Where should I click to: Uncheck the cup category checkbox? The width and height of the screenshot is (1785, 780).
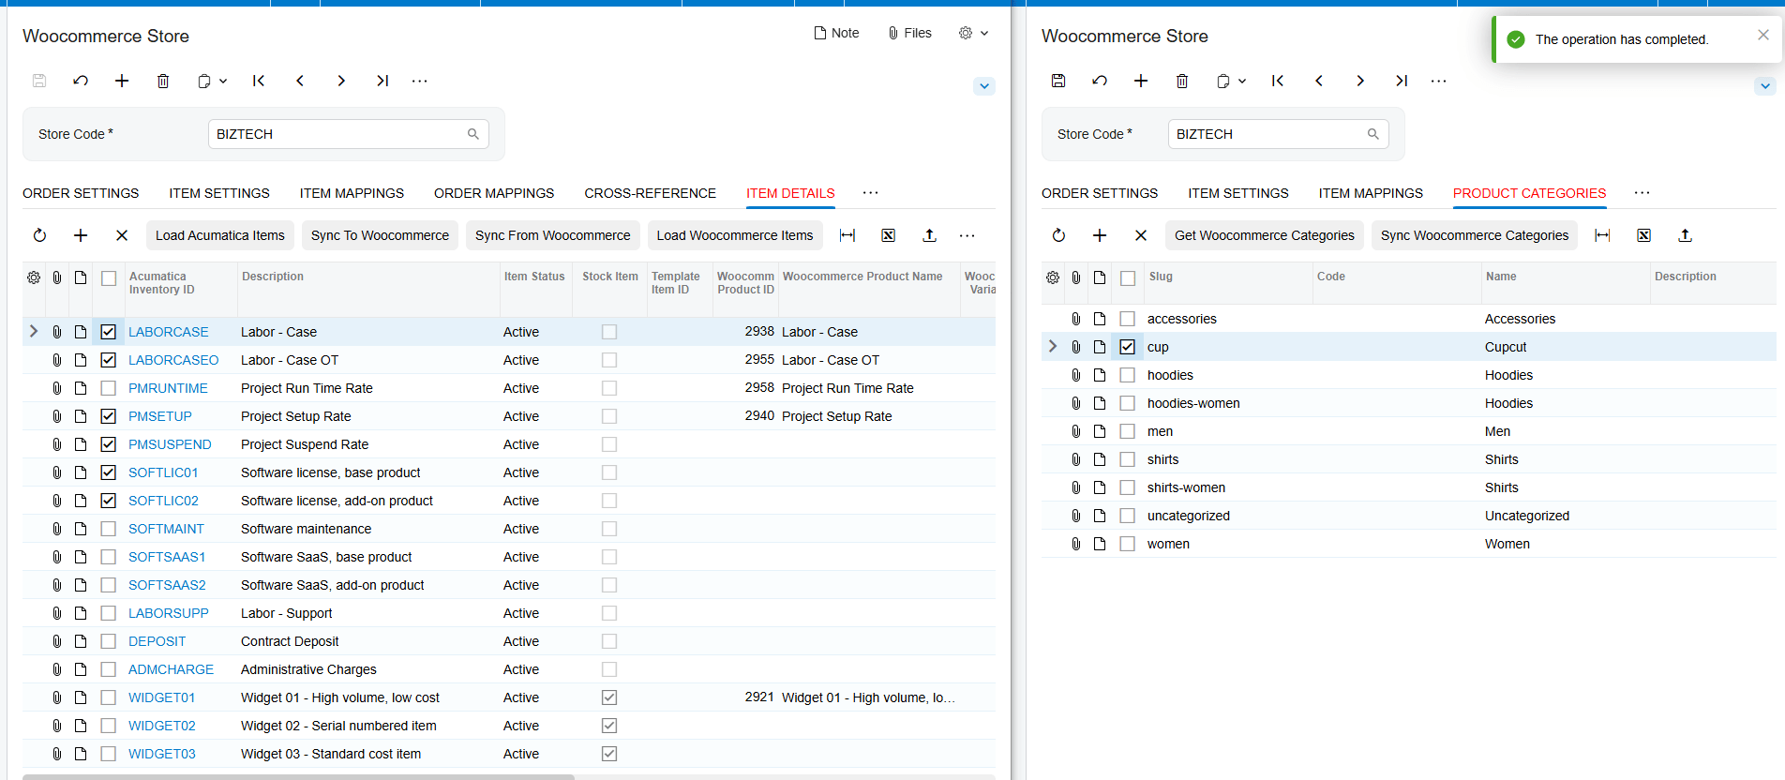click(1128, 347)
